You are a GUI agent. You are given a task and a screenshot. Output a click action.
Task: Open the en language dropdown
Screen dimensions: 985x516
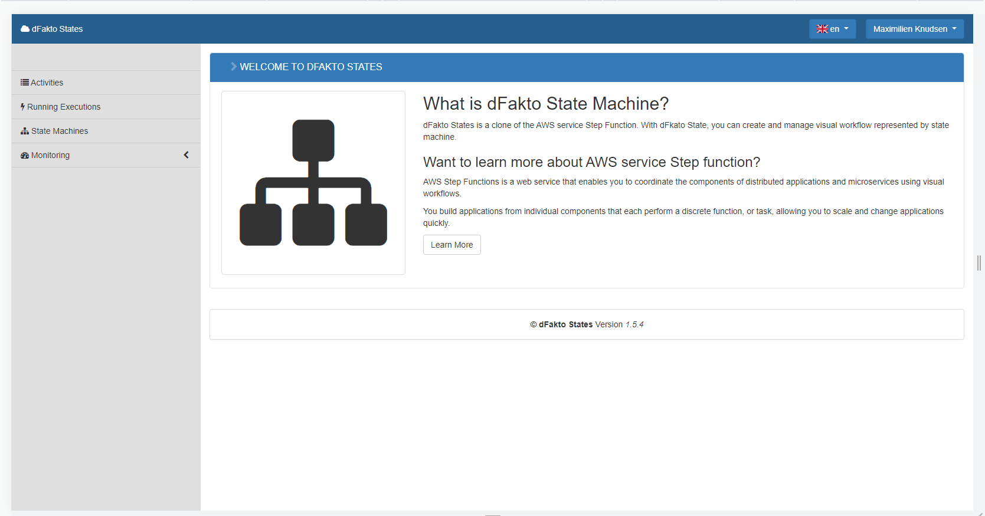(832, 29)
